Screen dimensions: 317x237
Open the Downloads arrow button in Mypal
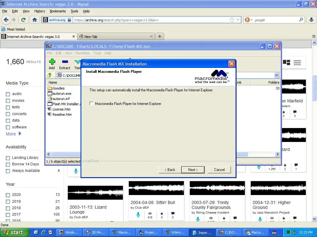tap(311, 20)
